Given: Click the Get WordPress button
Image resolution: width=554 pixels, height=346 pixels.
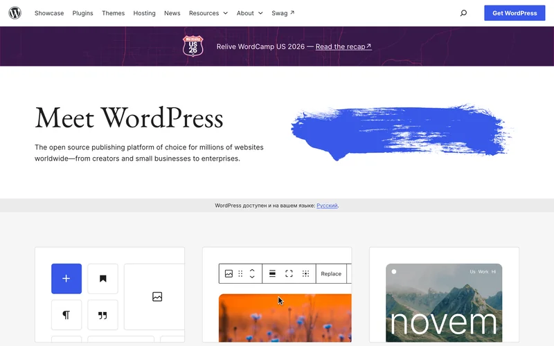Looking at the screenshot, I should coord(515,13).
